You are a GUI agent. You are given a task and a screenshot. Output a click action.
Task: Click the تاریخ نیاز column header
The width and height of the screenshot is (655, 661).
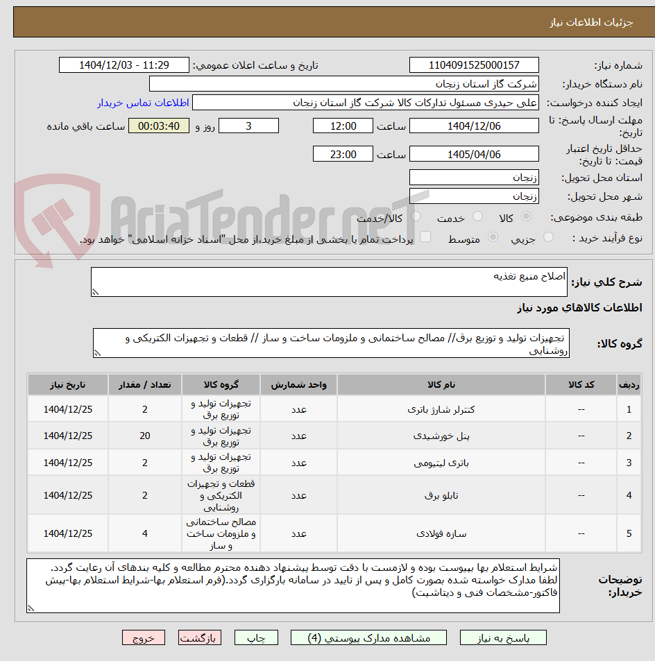click(x=68, y=384)
